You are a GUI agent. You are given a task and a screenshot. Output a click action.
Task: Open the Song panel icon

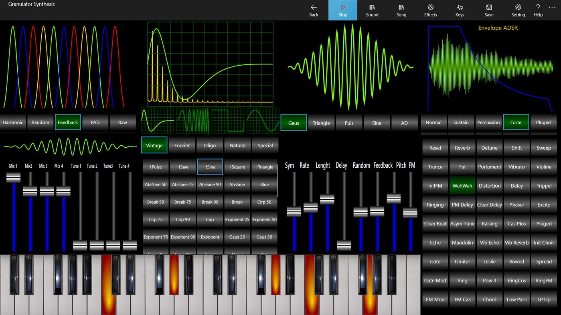coord(401,10)
